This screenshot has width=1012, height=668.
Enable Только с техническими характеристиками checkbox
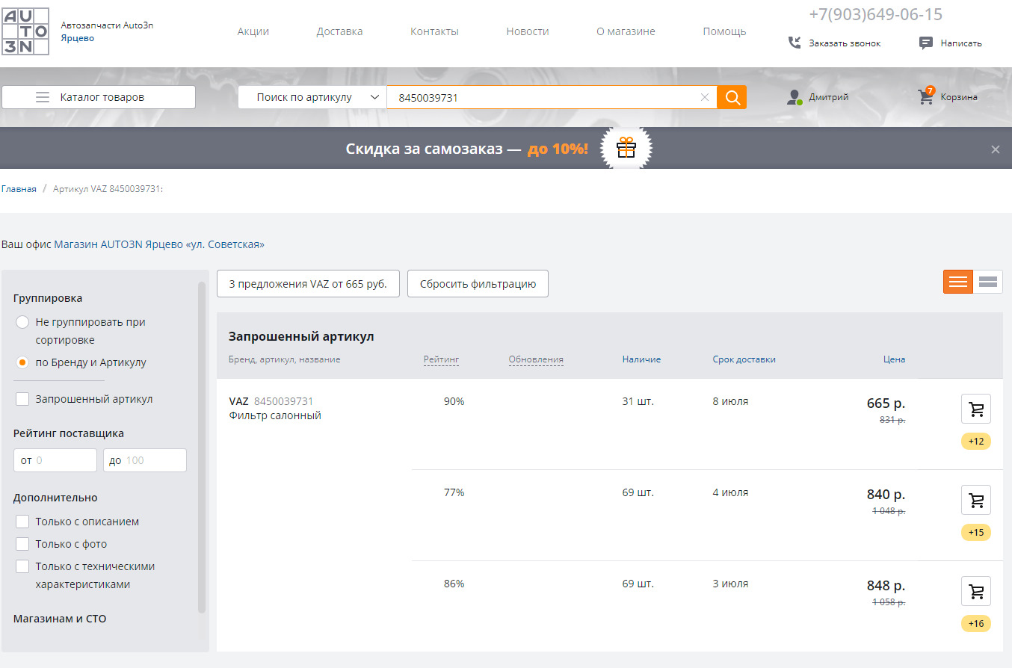pos(22,566)
